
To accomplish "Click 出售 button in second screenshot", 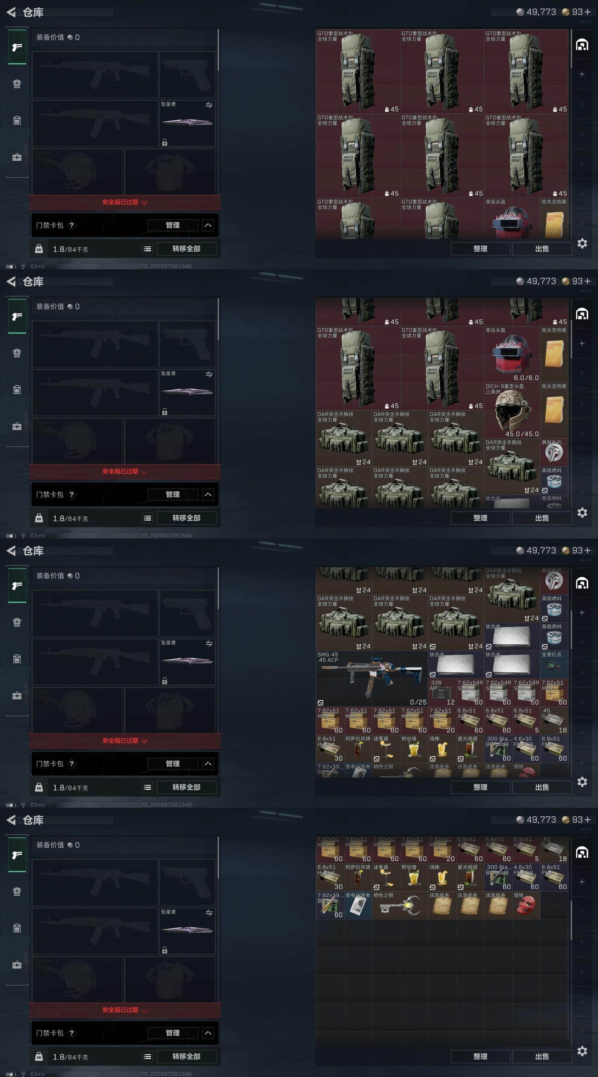I will tap(542, 518).
